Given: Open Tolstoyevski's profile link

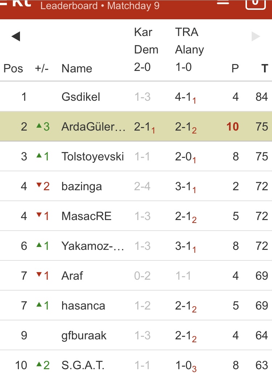Looking at the screenshot, I should 93,156.
